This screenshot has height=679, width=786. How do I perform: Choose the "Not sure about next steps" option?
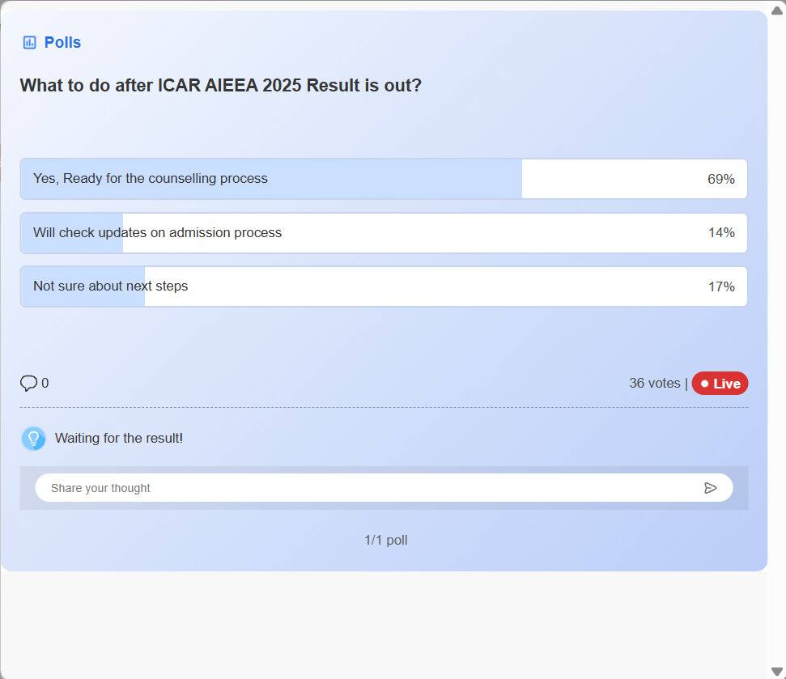click(111, 286)
